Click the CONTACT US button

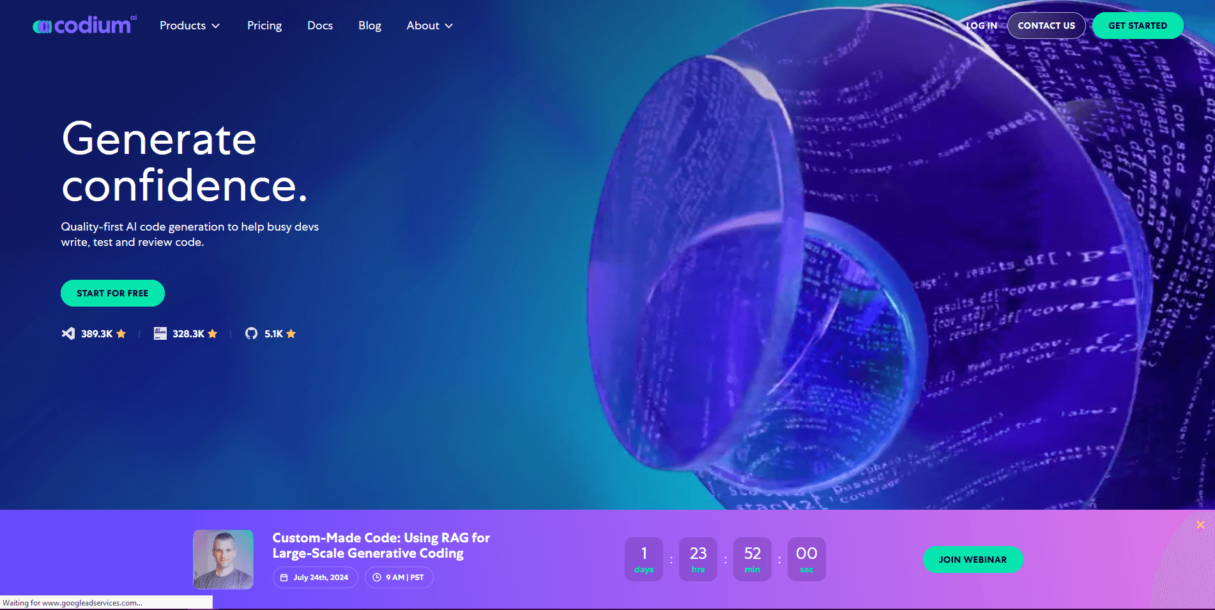1046,26
